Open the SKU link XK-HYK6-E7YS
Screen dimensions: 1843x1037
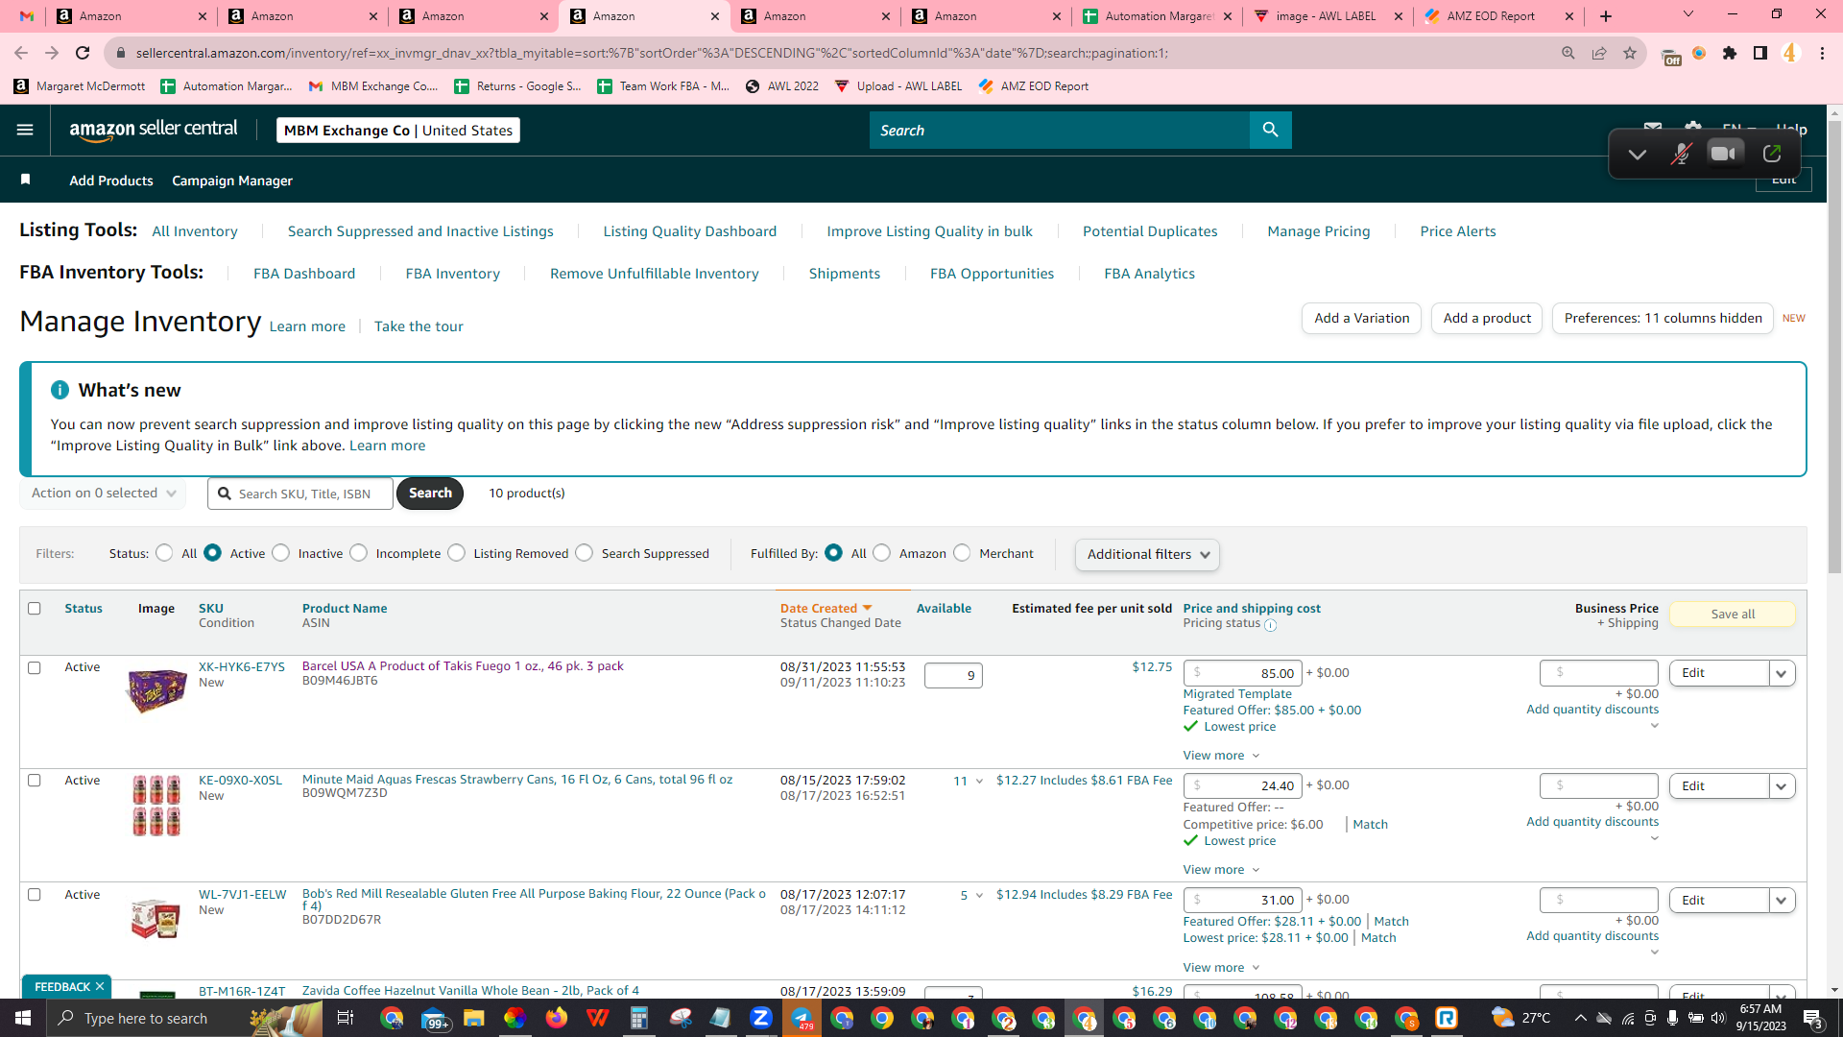tap(242, 666)
